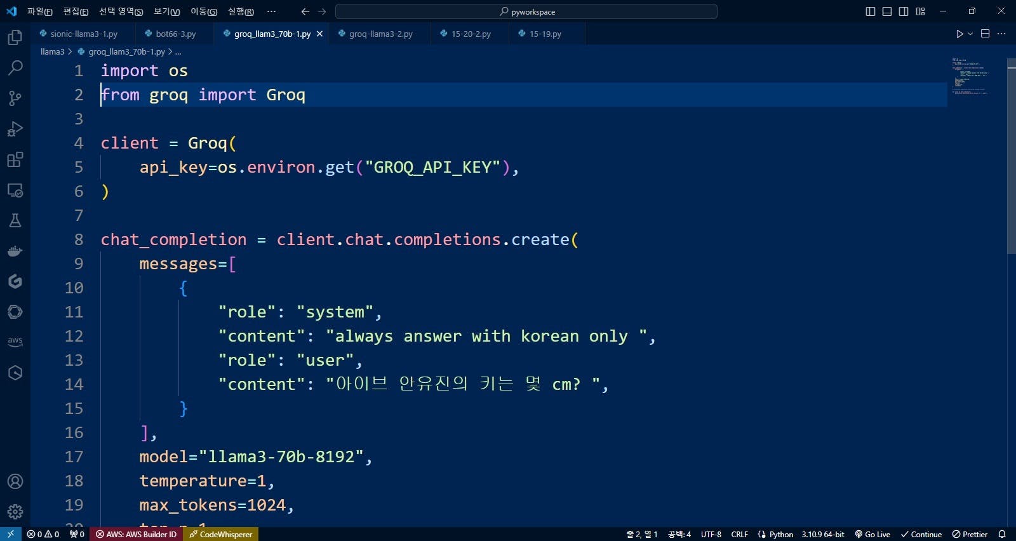Open the Manage settings gear
Screen dimensions: 1016x541
click(x=15, y=512)
